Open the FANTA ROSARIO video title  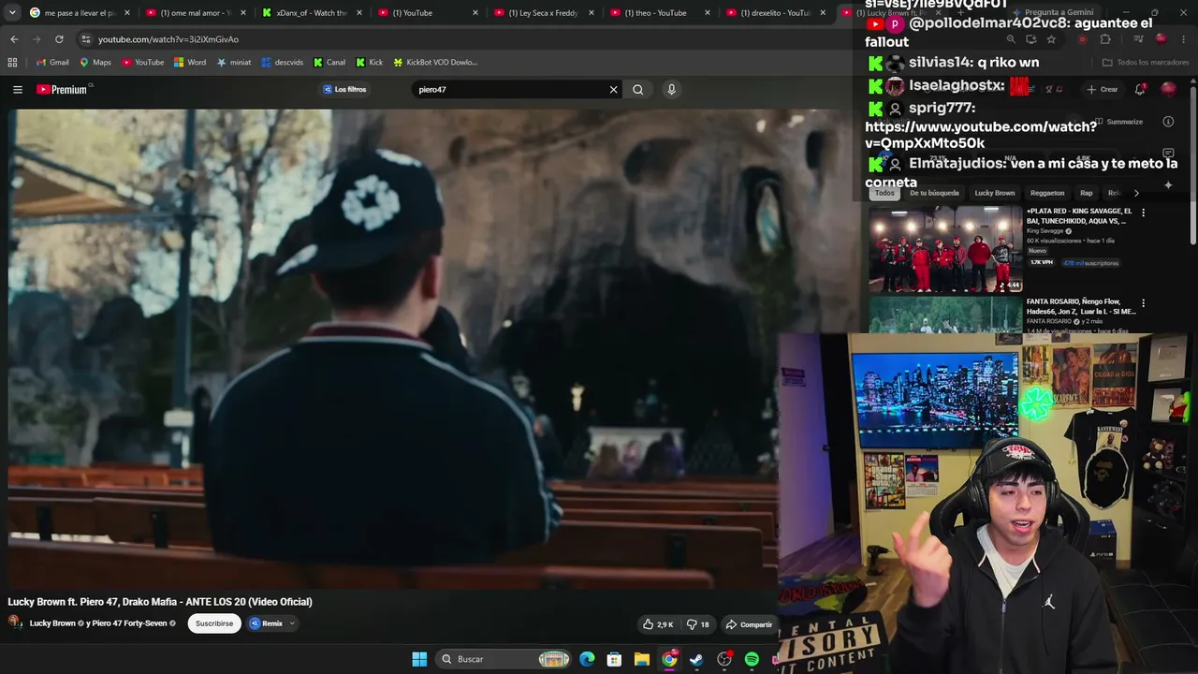click(1081, 306)
